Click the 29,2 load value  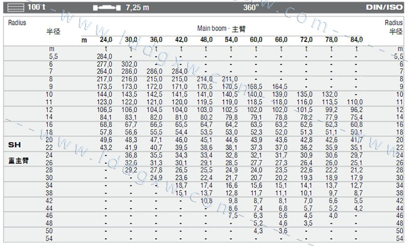tap(131, 170)
